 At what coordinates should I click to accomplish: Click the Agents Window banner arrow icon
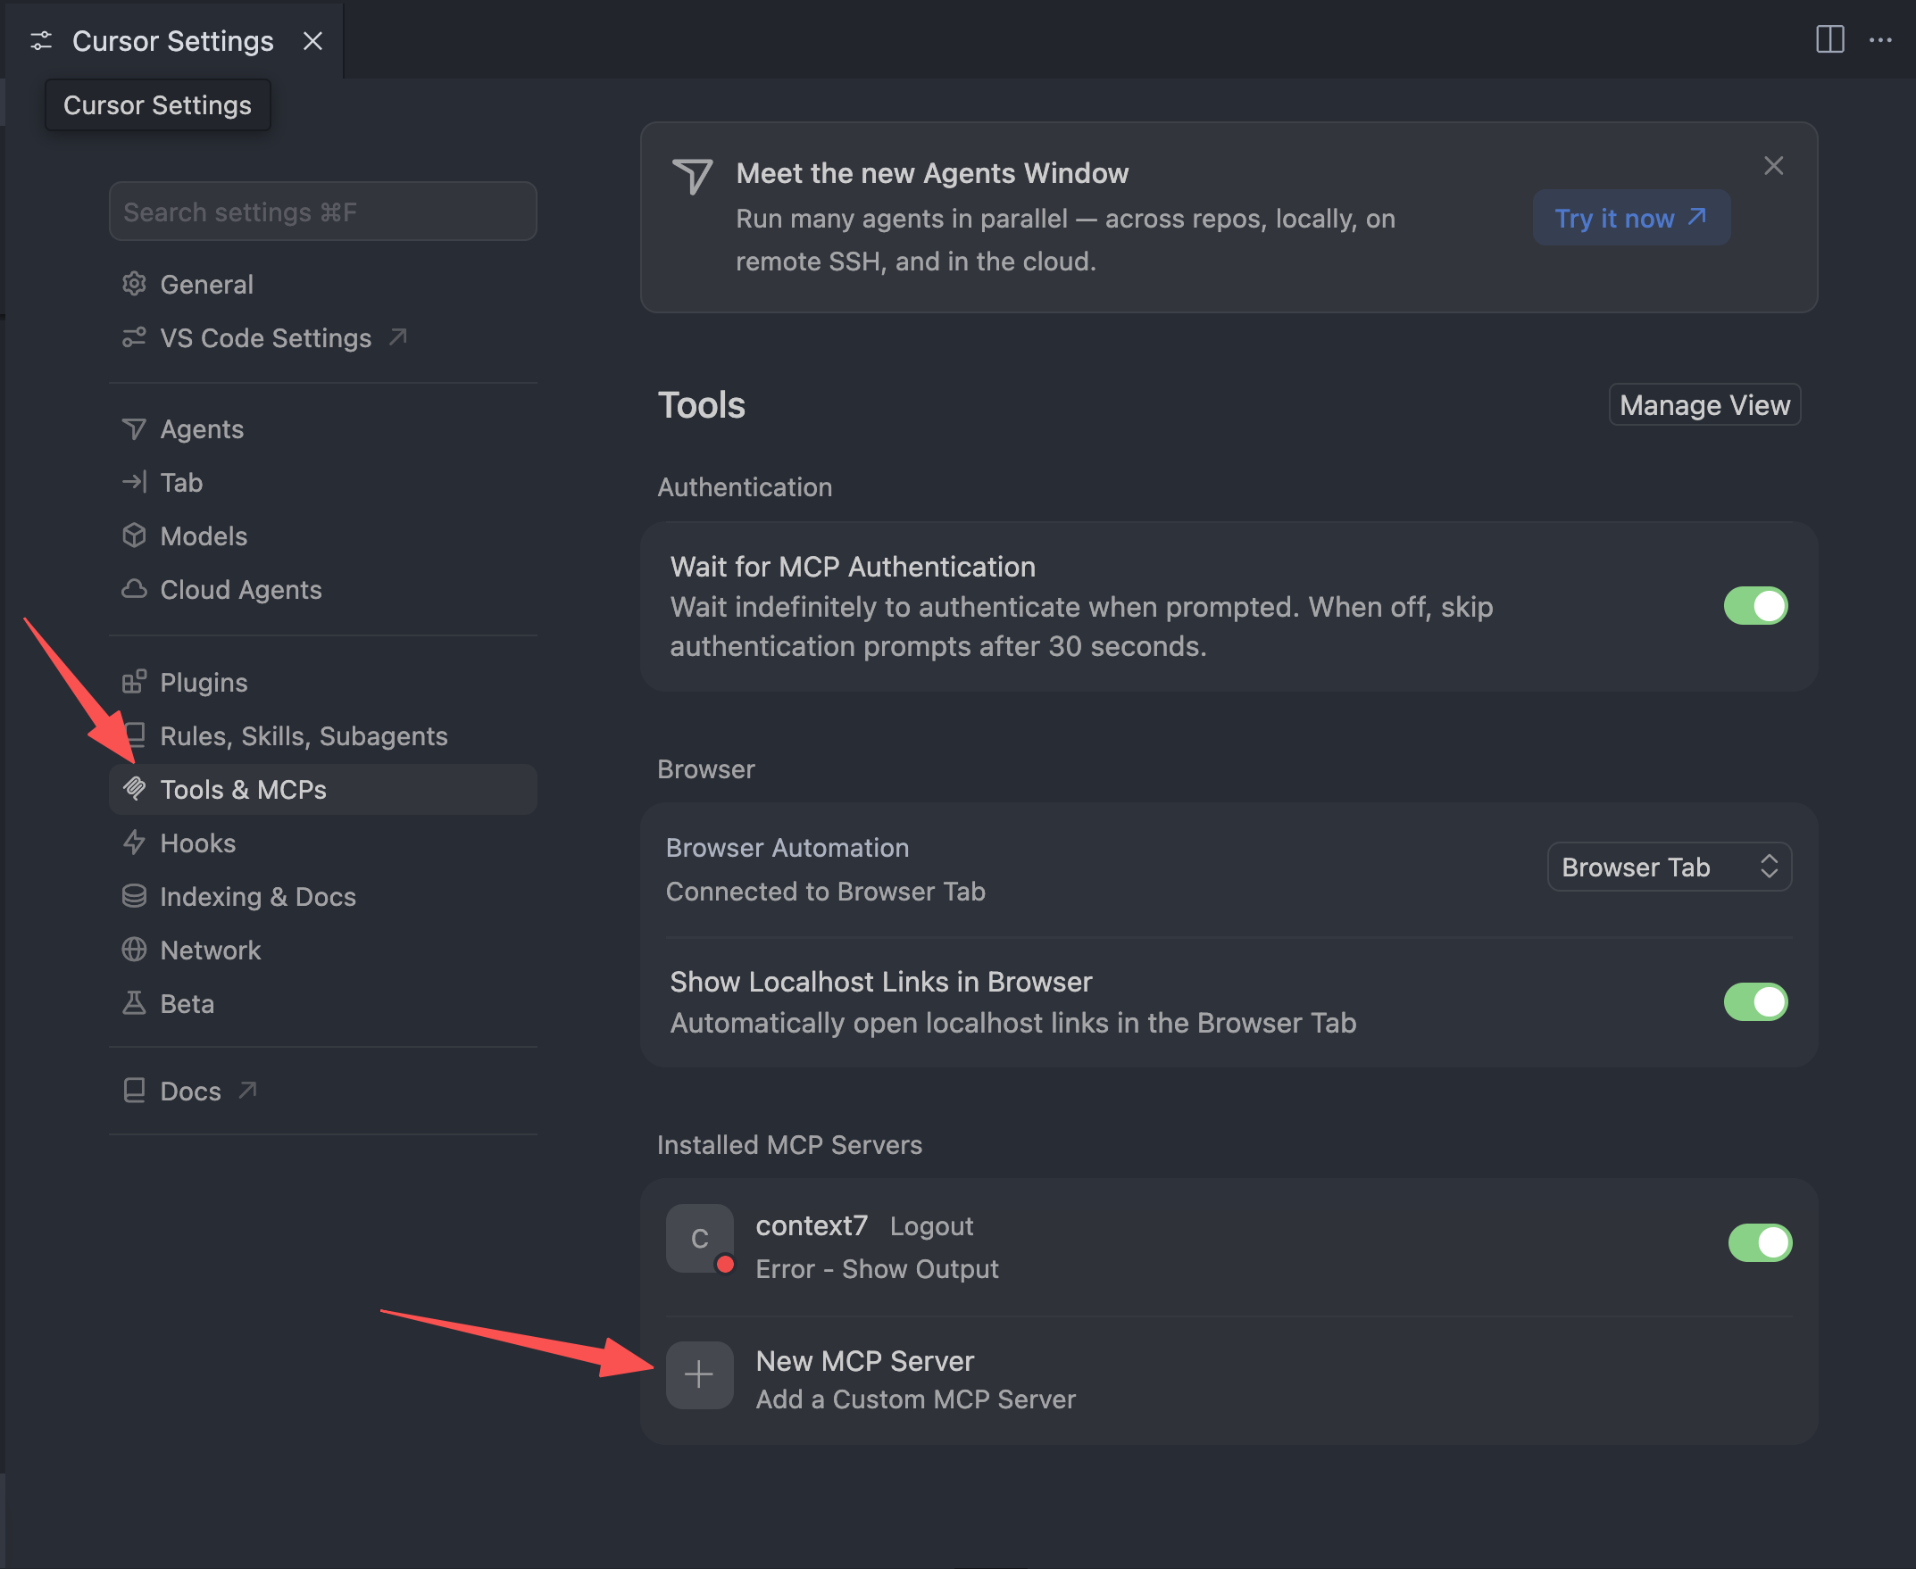point(693,175)
